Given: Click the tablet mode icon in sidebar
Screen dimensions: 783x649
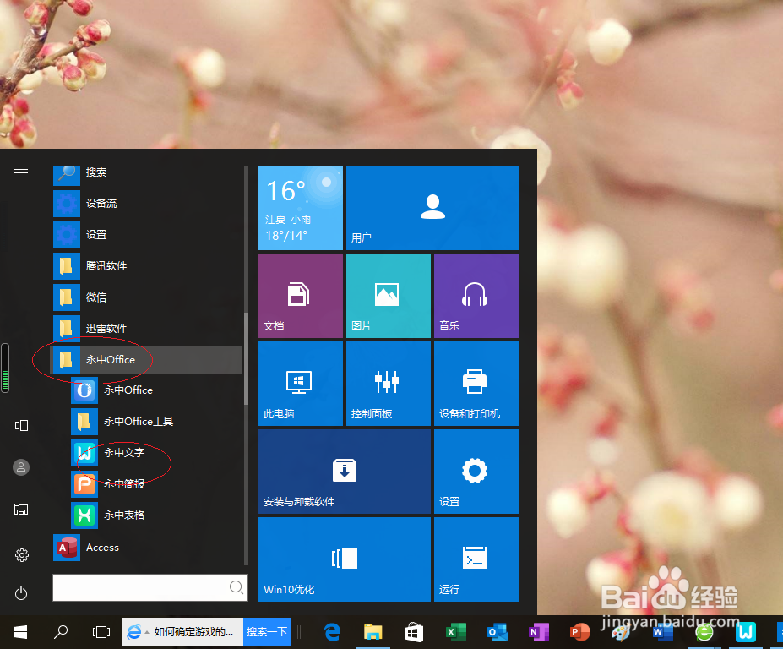Looking at the screenshot, I should (x=21, y=425).
